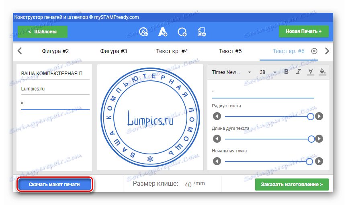This screenshot has height=205, width=346.
Task: Click the stamp preview image
Action: tap(150, 117)
